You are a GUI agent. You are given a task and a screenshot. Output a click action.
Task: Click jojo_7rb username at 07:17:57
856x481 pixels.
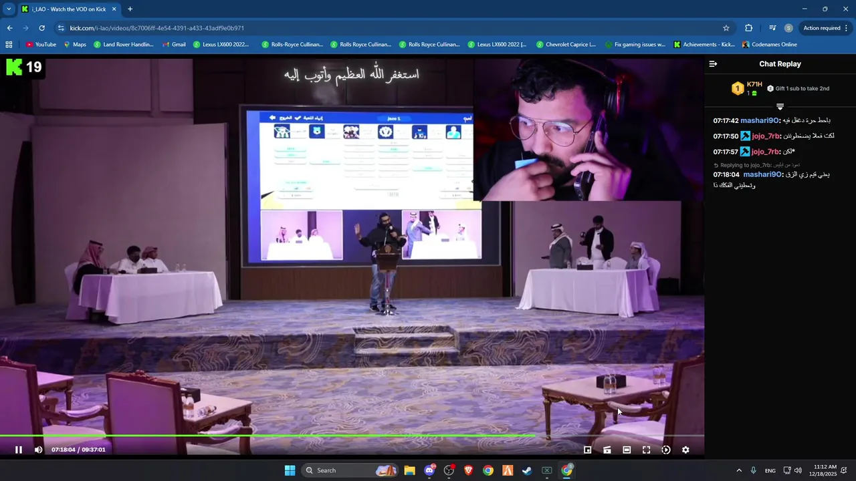click(x=766, y=152)
